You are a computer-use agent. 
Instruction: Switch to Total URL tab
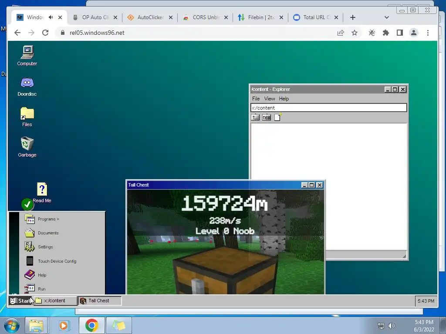(315, 17)
